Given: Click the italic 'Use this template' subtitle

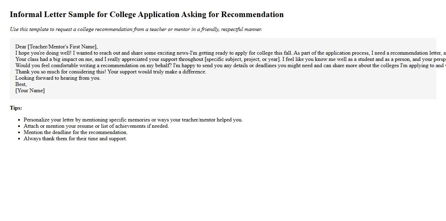Looking at the screenshot, I should click(x=136, y=29).
